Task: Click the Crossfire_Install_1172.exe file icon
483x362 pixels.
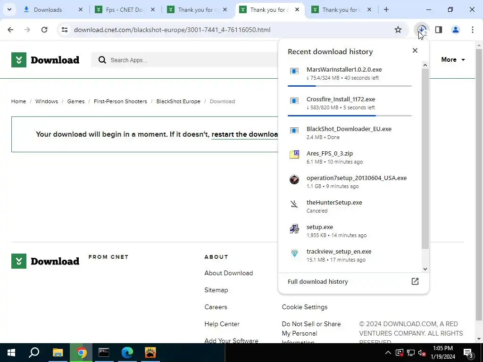Action: click(x=294, y=101)
